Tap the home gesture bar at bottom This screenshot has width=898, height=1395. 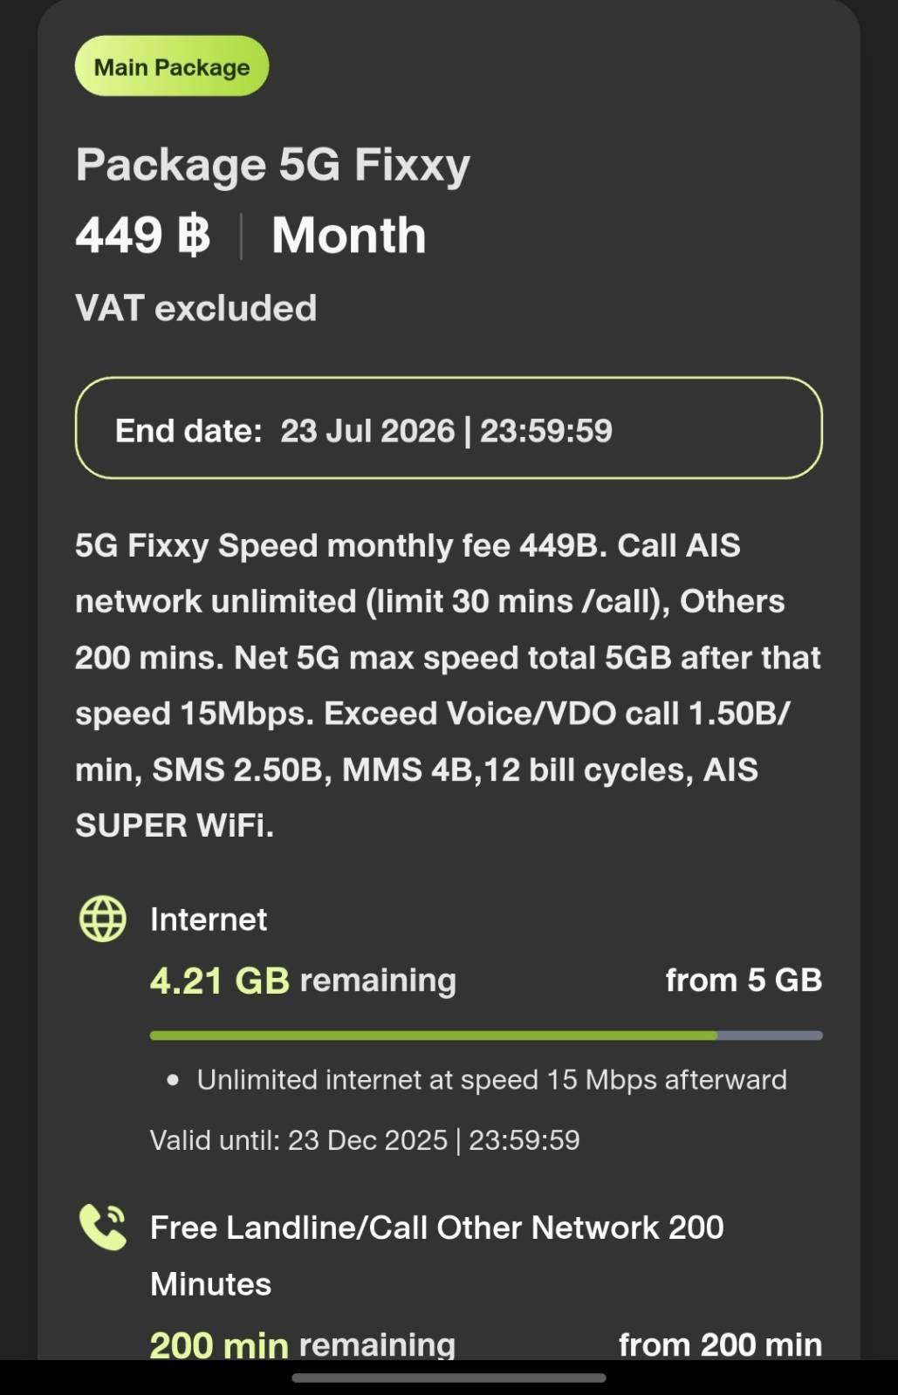(x=449, y=1378)
